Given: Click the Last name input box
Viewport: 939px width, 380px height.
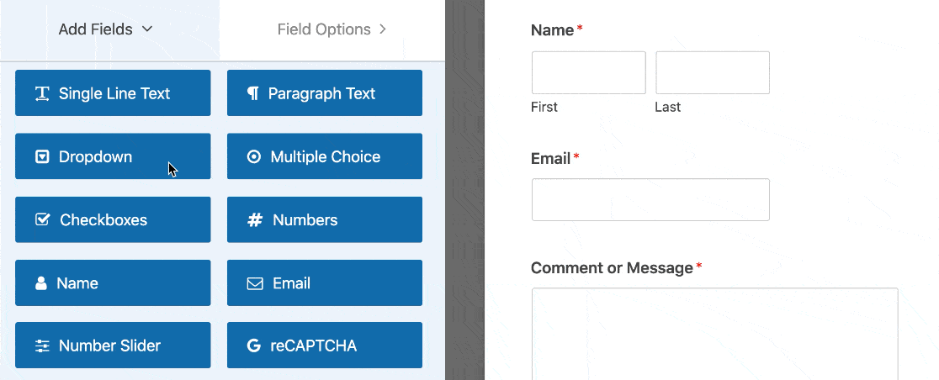Looking at the screenshot, I should 713,72.
